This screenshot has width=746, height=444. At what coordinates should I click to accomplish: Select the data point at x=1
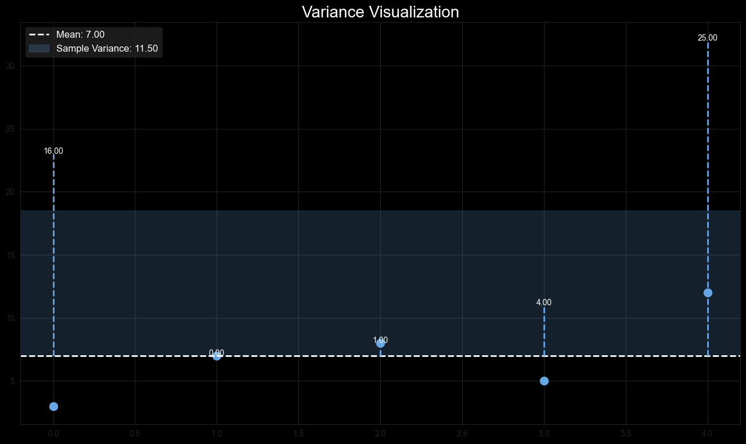click(x=216, y=356)
